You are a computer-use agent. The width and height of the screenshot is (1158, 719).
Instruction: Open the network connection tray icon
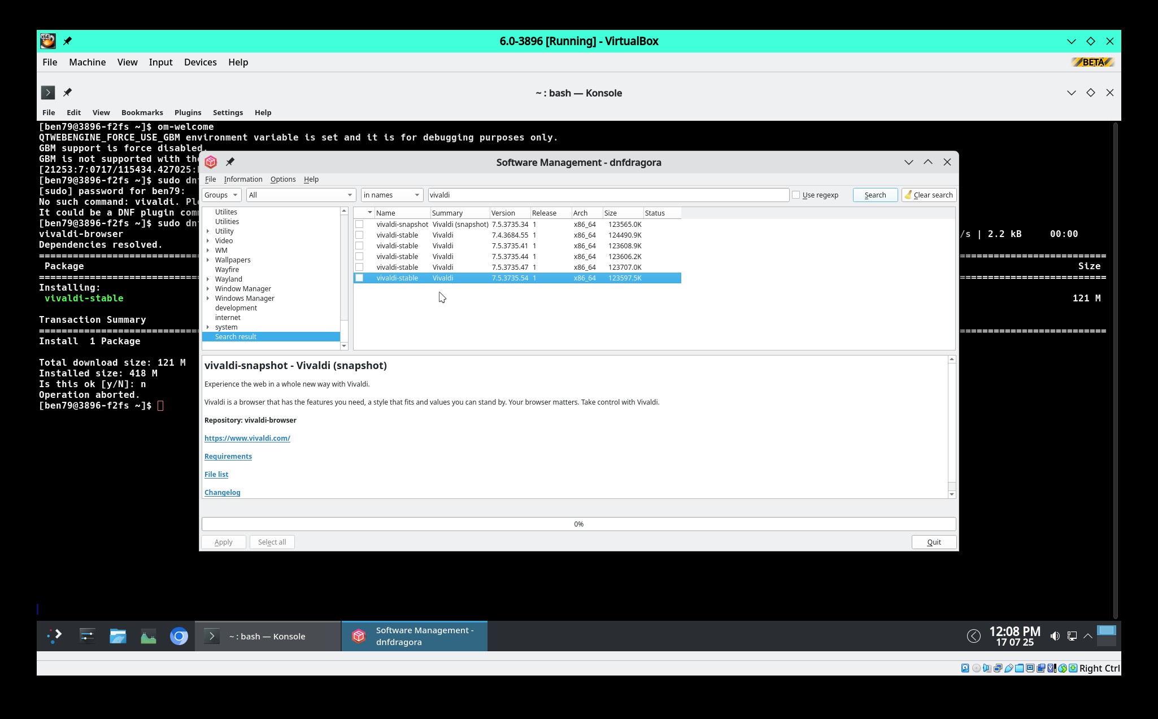point(1072,636)
